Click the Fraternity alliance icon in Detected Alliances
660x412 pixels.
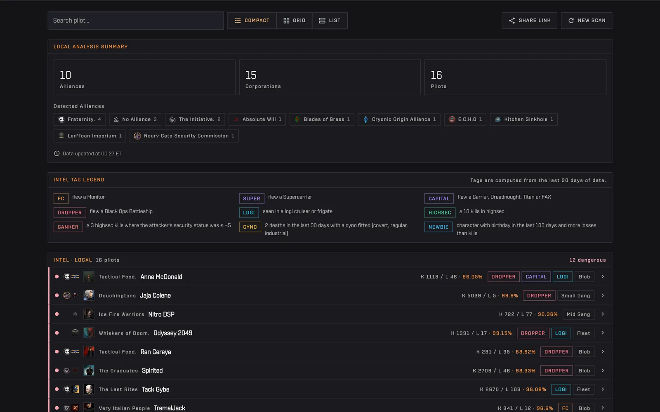pos(61,119)
